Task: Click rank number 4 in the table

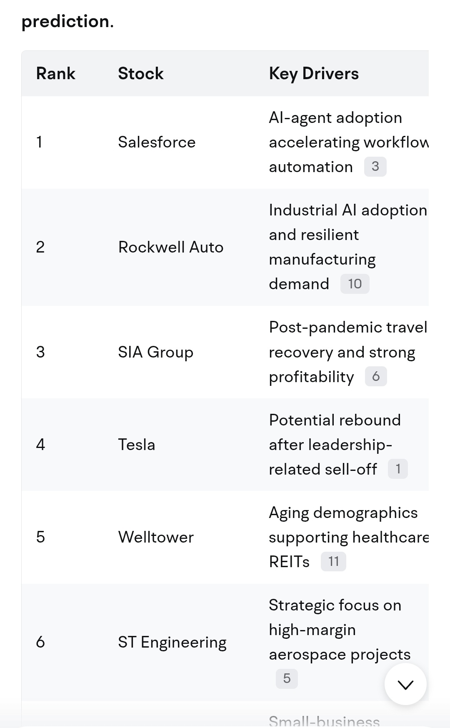Action: (x=40, y=445)
